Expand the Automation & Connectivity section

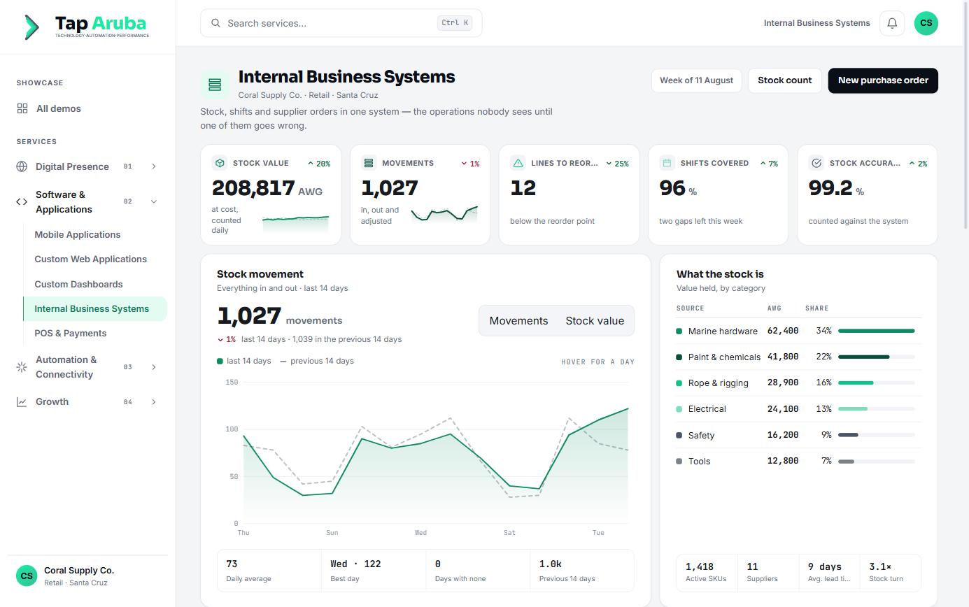(154, 366)
